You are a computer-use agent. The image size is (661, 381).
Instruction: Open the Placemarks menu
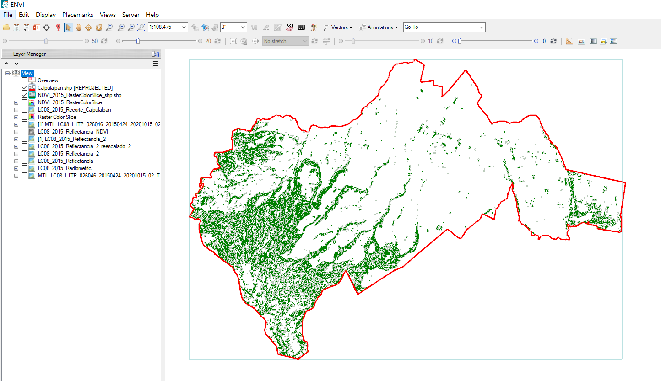[77, 15]
